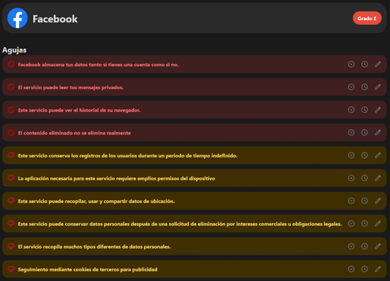The image size is (390, 281).
Task: Open clock icon on 'datos de ubicación' row
Action: pyautogui.click(x=364, y=201)
